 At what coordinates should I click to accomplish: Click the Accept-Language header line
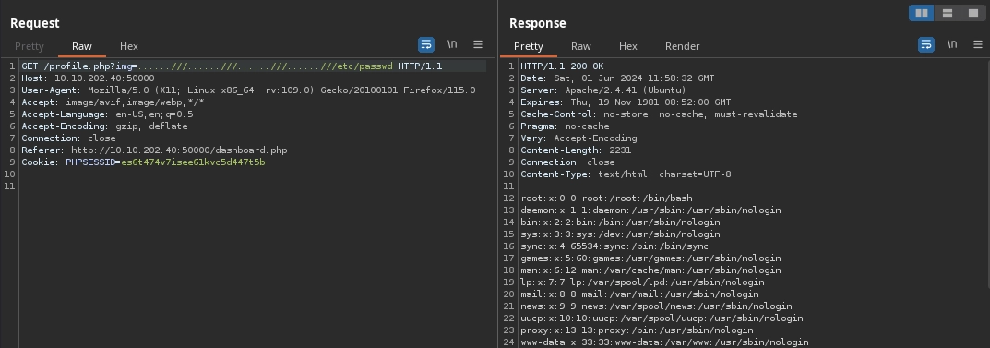click(107, 114)
